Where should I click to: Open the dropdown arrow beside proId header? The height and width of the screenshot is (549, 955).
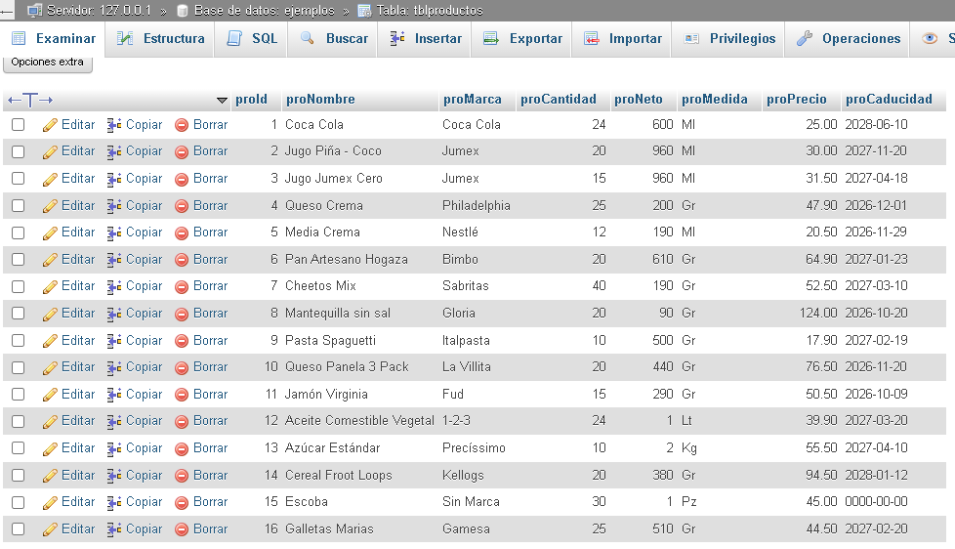tap(222, 101)
